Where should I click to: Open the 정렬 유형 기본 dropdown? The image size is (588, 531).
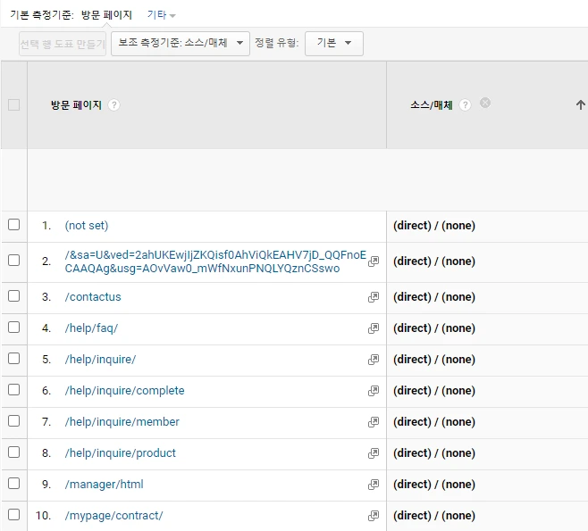coord(333,44)
